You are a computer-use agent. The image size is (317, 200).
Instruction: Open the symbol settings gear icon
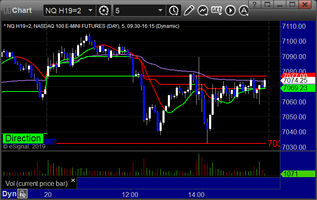pyautogui.click(x=104, y=10)
